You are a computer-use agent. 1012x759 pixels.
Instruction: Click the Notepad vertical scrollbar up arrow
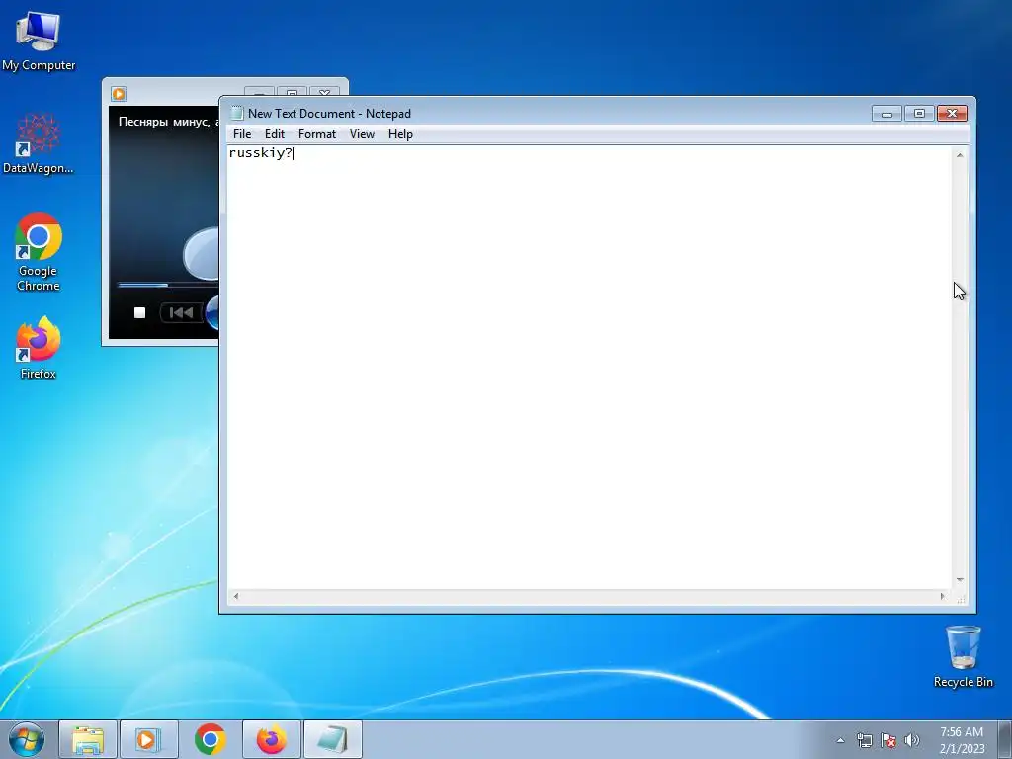click(960, 155)
